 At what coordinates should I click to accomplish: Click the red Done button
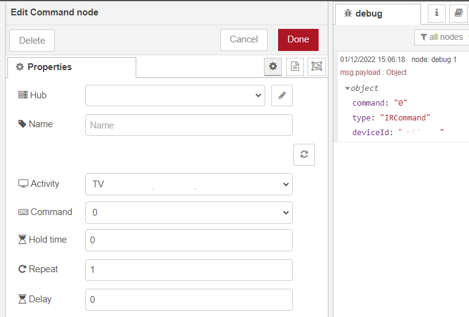[x=298, y=39]
